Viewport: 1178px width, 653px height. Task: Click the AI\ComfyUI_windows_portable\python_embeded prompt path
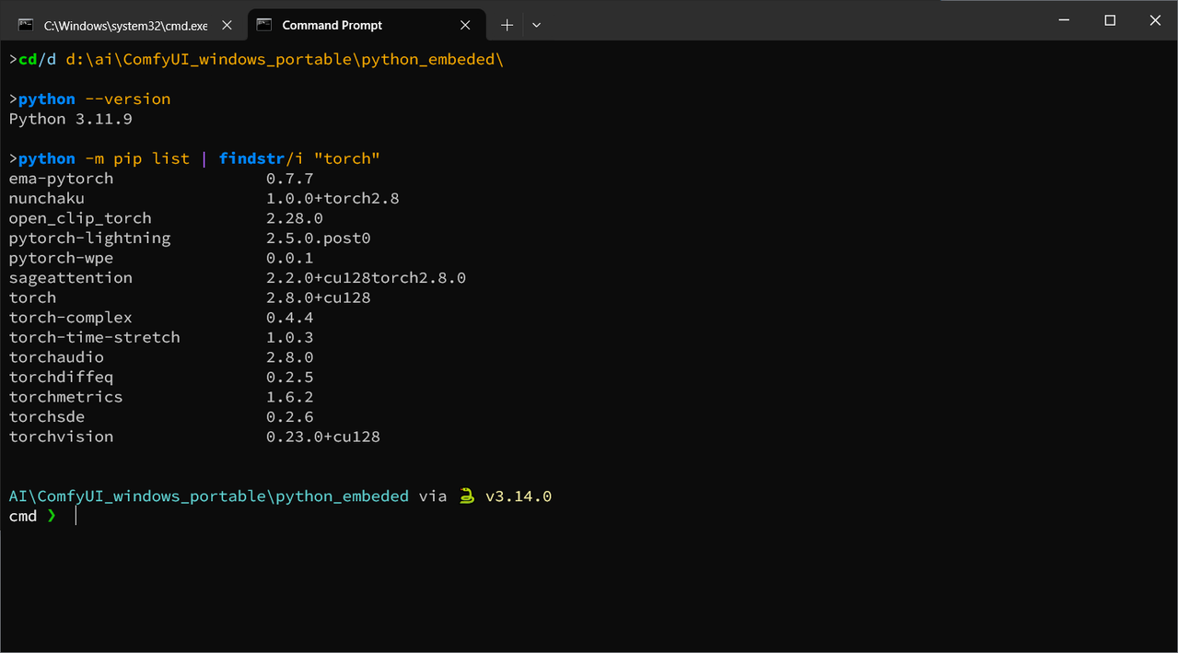(x=209, y=496)
